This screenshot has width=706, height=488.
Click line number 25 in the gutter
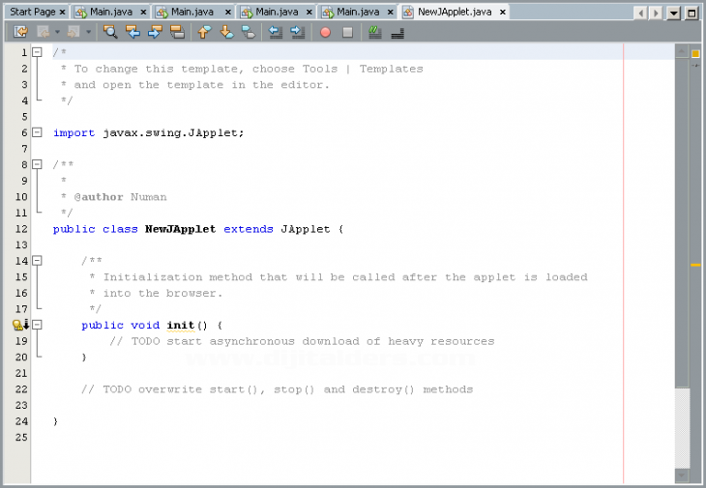[21, 437]
